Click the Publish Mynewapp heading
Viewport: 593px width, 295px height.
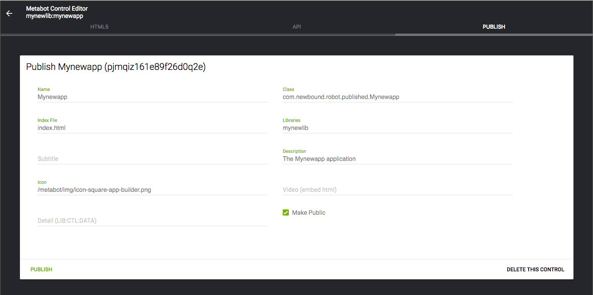116,67
